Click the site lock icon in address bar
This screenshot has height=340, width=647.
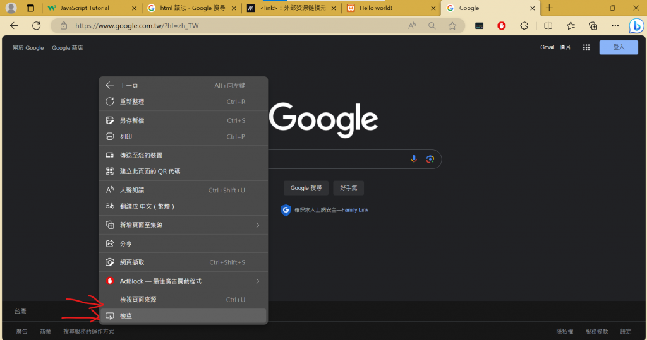coord(64,26)
